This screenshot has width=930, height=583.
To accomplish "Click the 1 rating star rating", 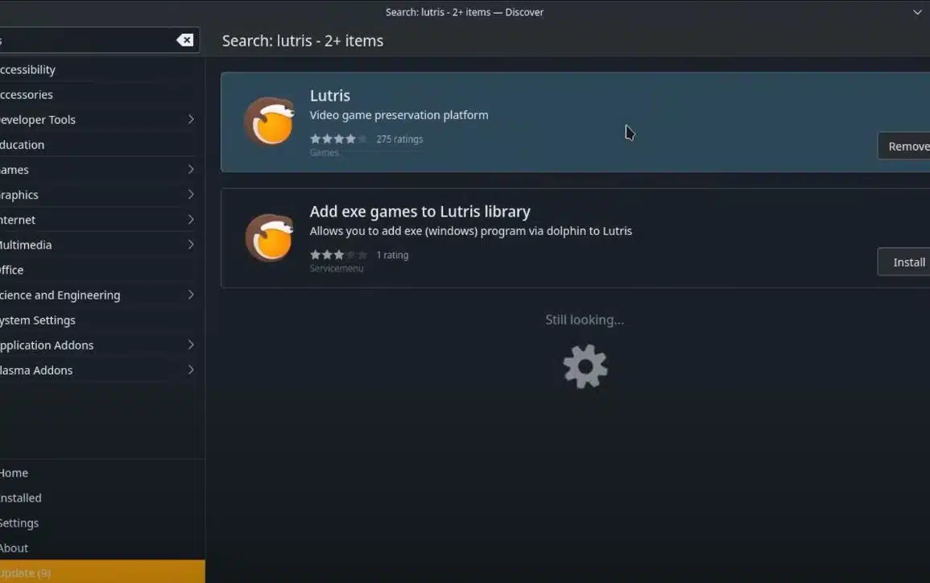I will pyautogui.click(x=338, y=255).
